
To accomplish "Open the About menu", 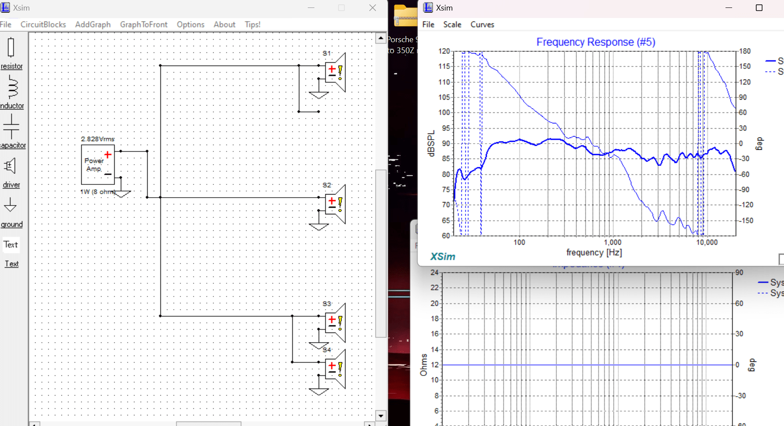I will [224, 25].
